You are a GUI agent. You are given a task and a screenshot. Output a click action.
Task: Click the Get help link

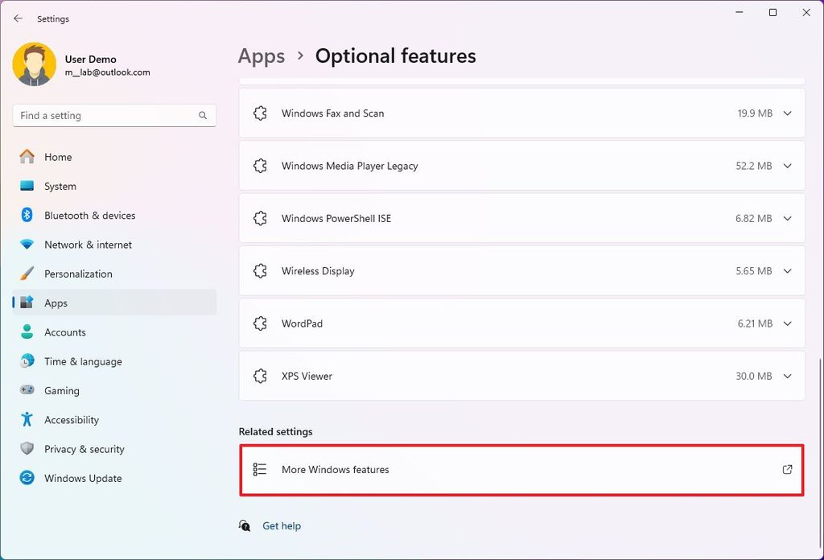(282, 525)
